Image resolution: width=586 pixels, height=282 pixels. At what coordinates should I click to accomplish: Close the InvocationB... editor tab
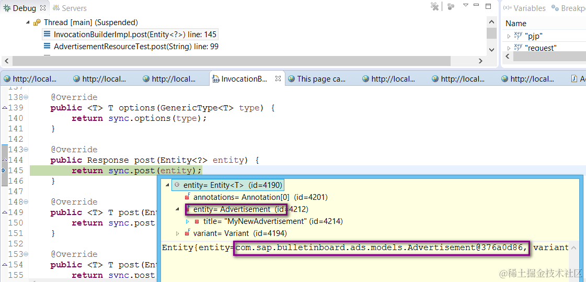pos(278,78)
